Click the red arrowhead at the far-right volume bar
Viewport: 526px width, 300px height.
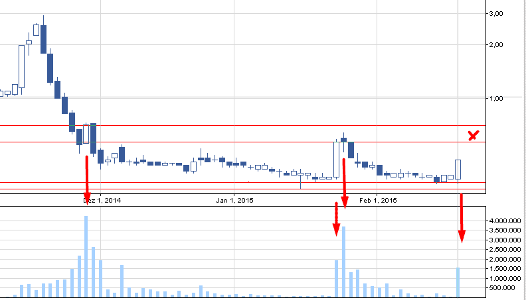[462, 236]
